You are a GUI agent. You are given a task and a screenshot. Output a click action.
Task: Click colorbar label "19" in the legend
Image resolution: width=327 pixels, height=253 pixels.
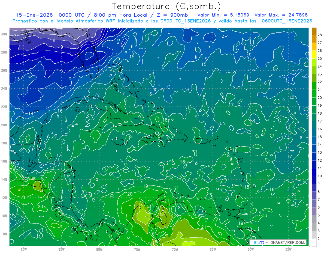(x=320, y=105)
